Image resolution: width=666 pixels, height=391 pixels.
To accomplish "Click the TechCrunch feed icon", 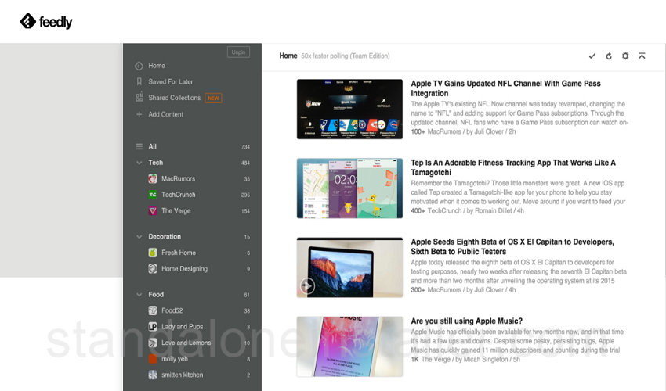I will tap(153, 195).
